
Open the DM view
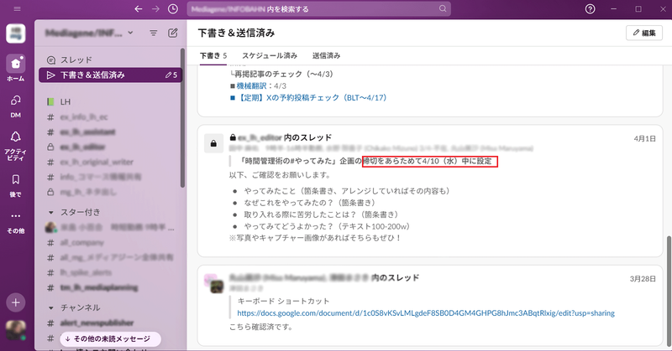coord(15,106)
